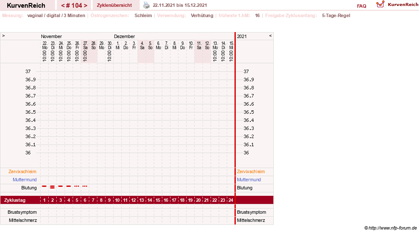
Task: Click the Zervixschleim label on the left
Action: click(x=23, y=171)
